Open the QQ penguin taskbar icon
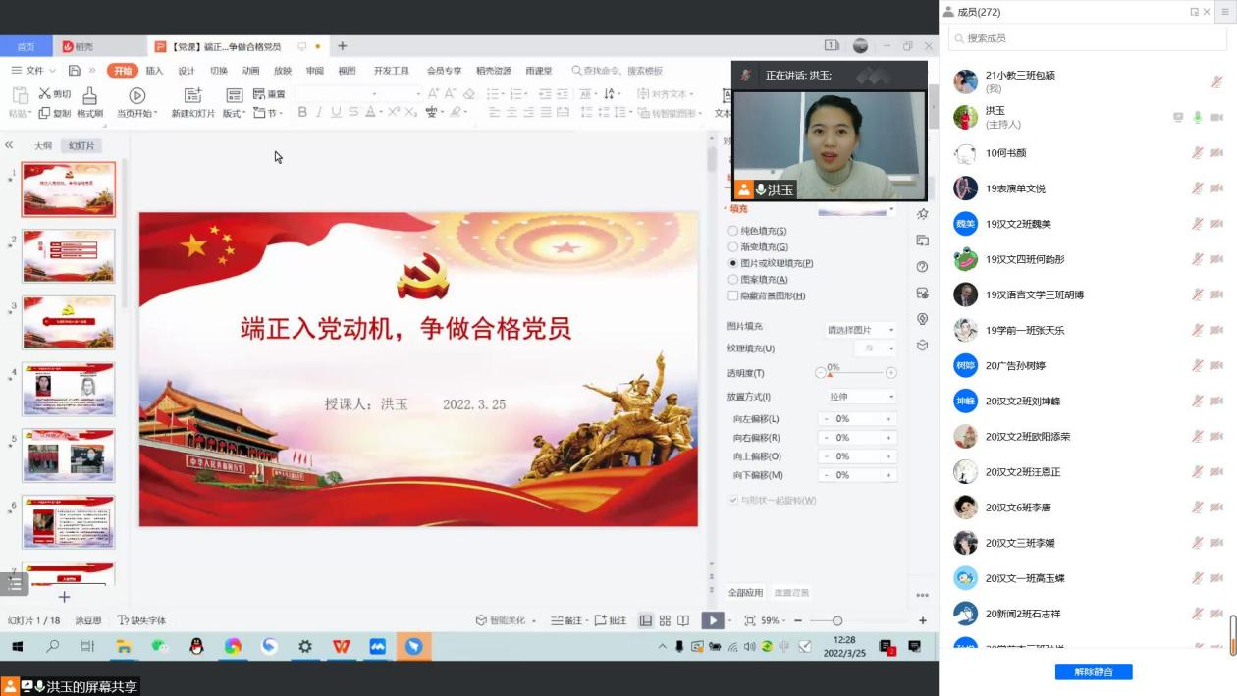Screen dimensions: 1237x696 (196, 646)
